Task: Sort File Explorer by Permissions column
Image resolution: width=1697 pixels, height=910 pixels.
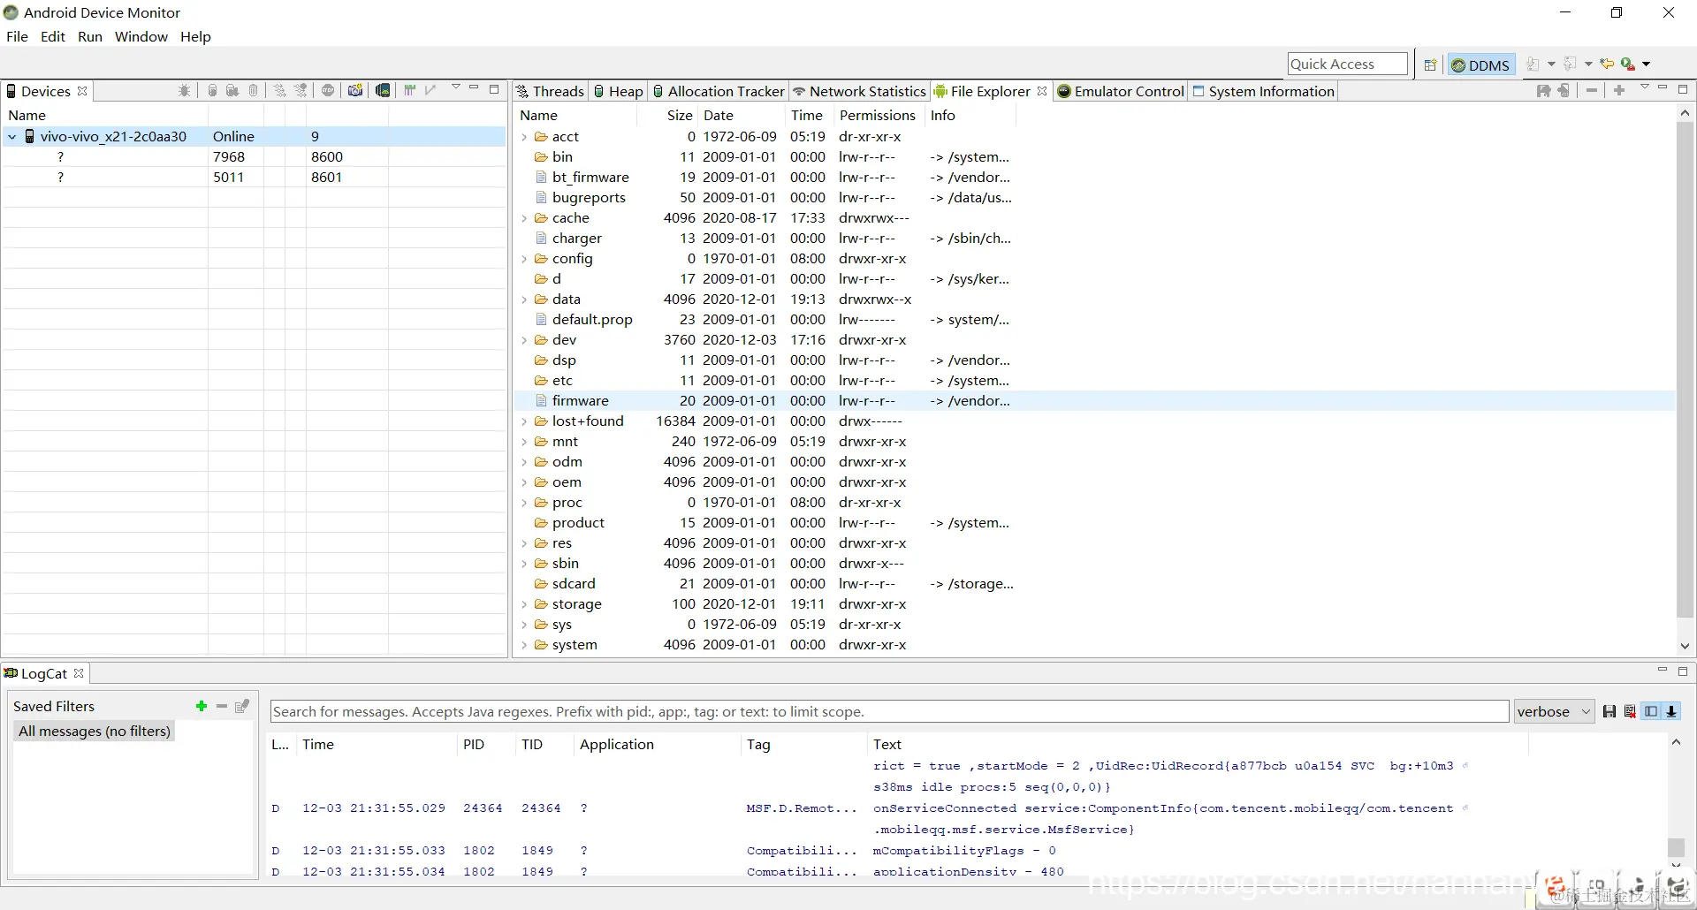Action: click(x=878, y=115)
